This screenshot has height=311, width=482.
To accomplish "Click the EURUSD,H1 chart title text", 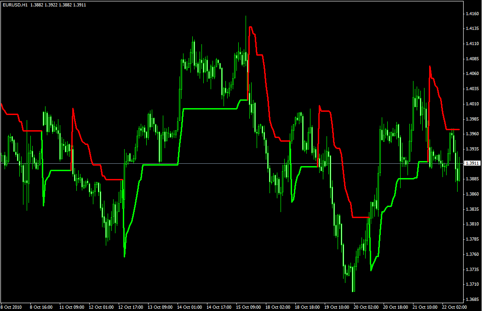I will (15, 5).
